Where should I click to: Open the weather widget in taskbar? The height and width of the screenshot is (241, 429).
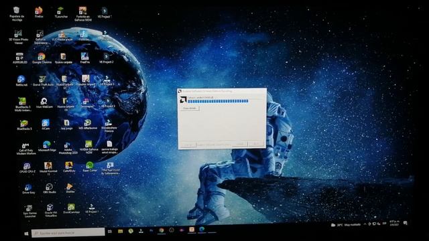[x=346, y=225]
